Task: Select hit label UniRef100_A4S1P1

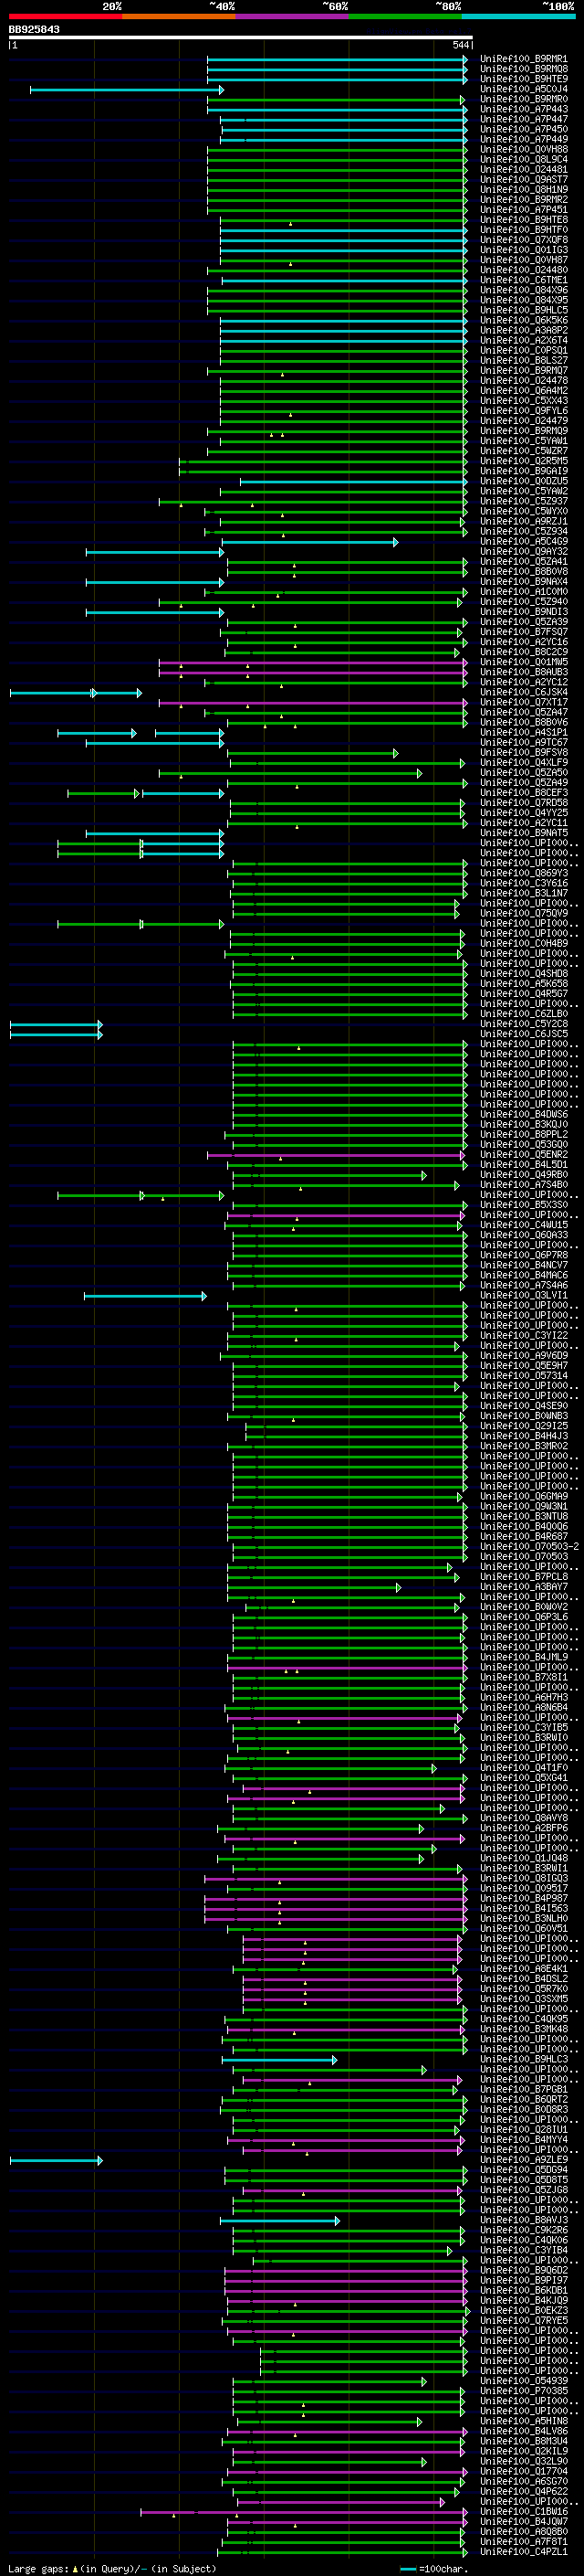Action: click(523, 732)
